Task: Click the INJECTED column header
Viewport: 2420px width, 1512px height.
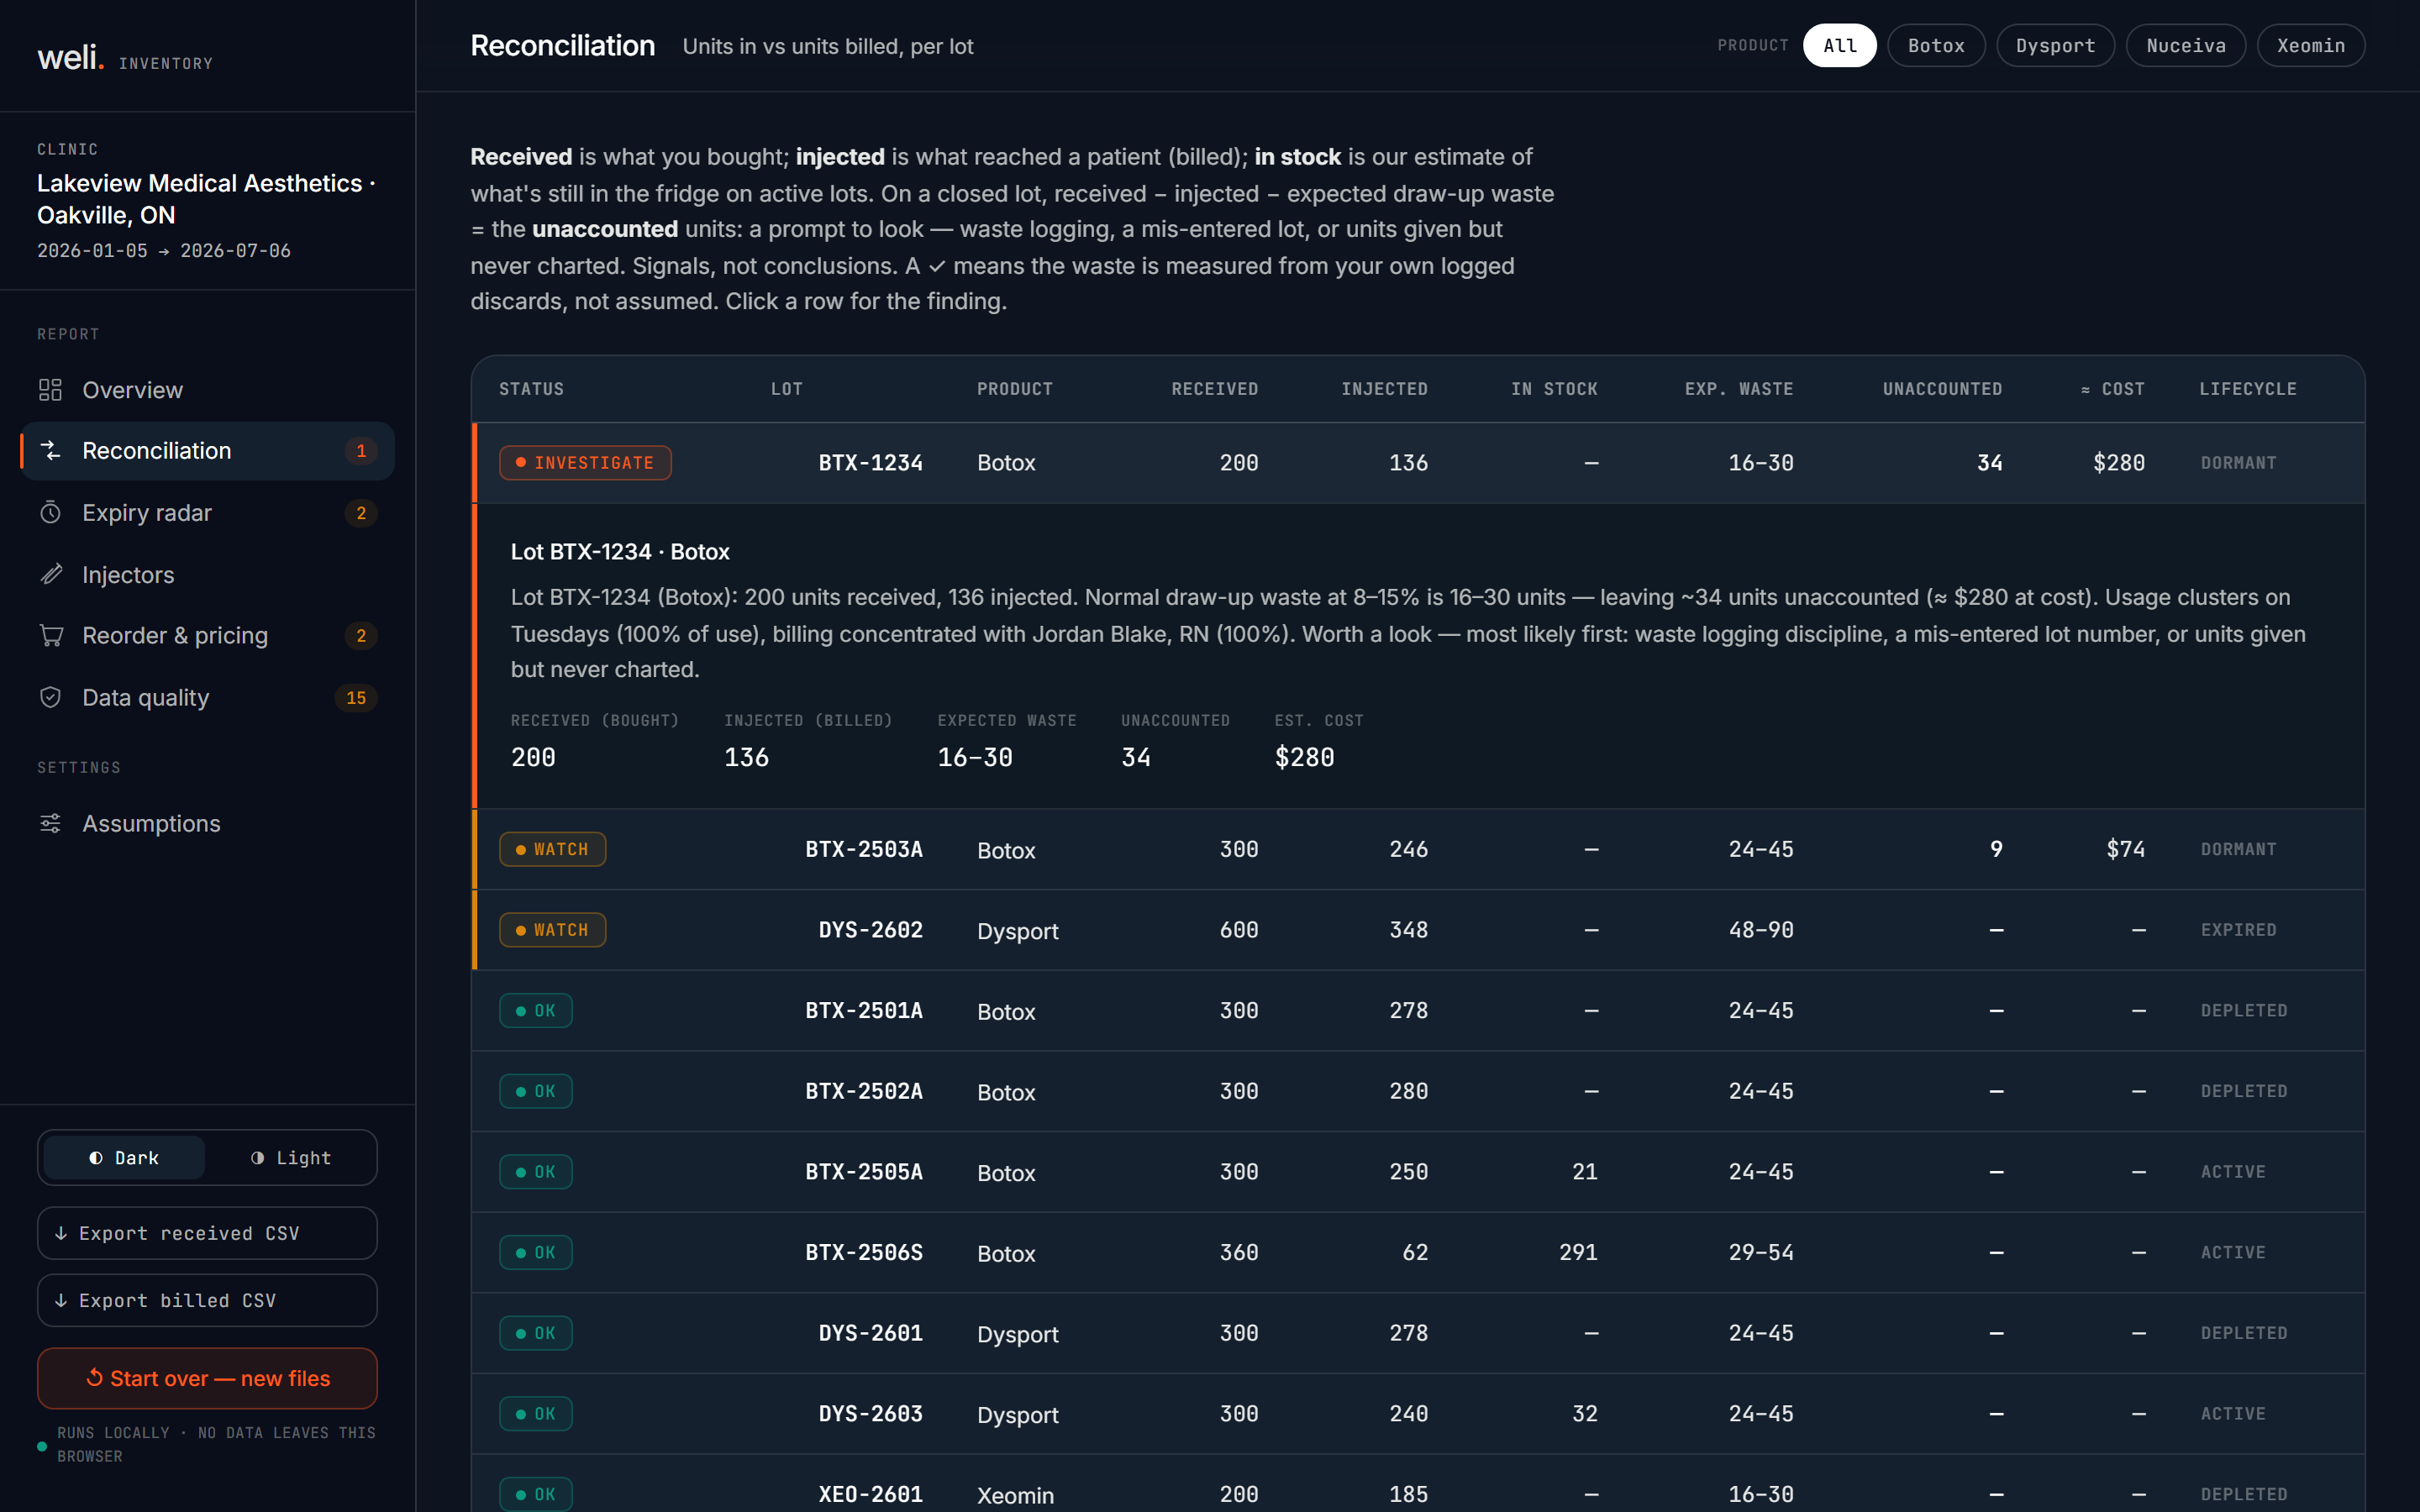Action: [x=1384, y=389]
